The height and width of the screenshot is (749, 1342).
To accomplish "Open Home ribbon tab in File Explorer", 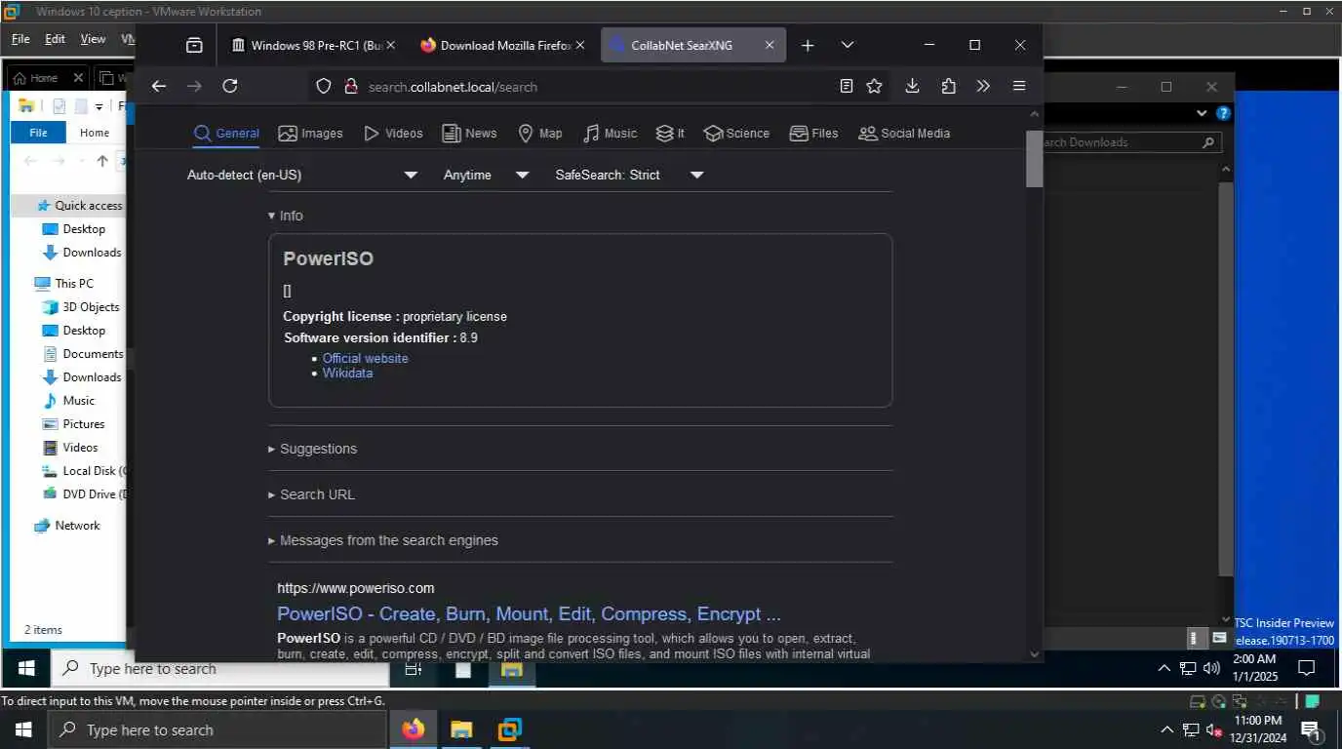I will 95,133.
